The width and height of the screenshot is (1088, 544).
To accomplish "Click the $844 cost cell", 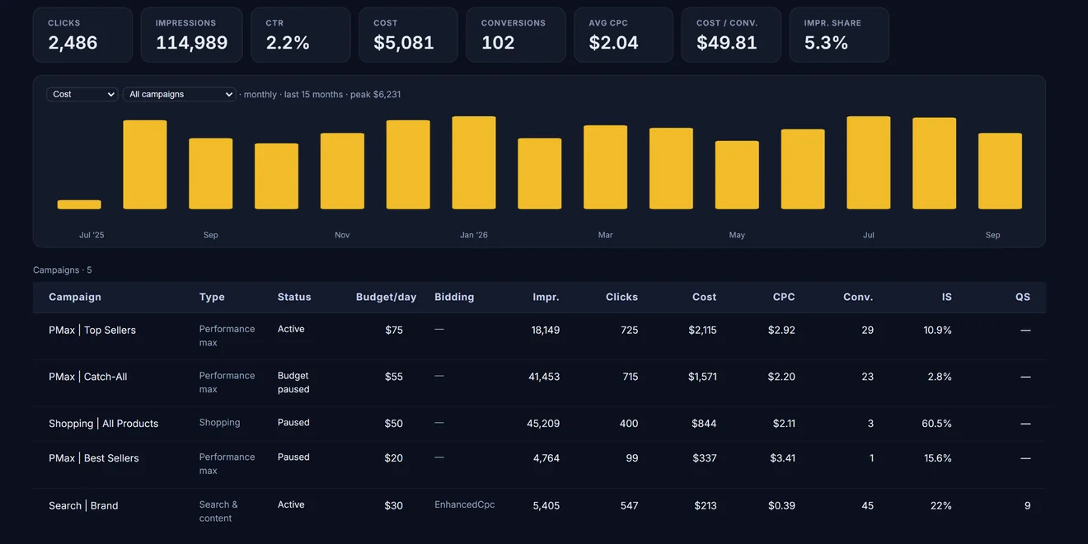I will coord(704,424).
